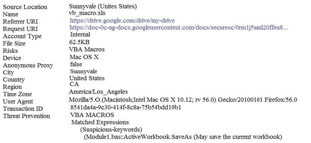Click the File Size value 62.5KB
311x143 pixels.
click(x=79, y=42)
